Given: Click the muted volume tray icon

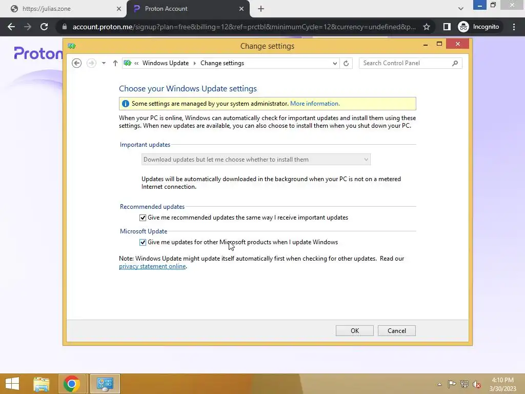Looking at the screenshot, I should [x=477, y=384].
